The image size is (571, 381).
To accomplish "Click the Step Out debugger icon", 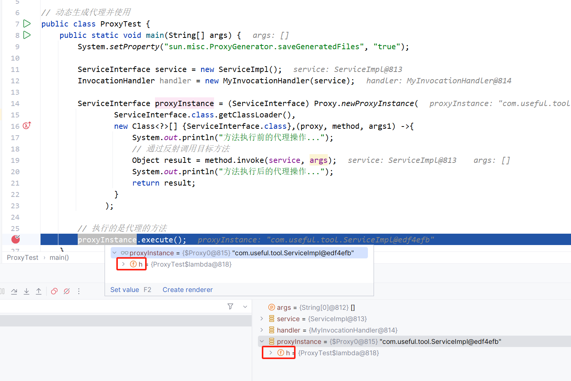I will 39,291.
